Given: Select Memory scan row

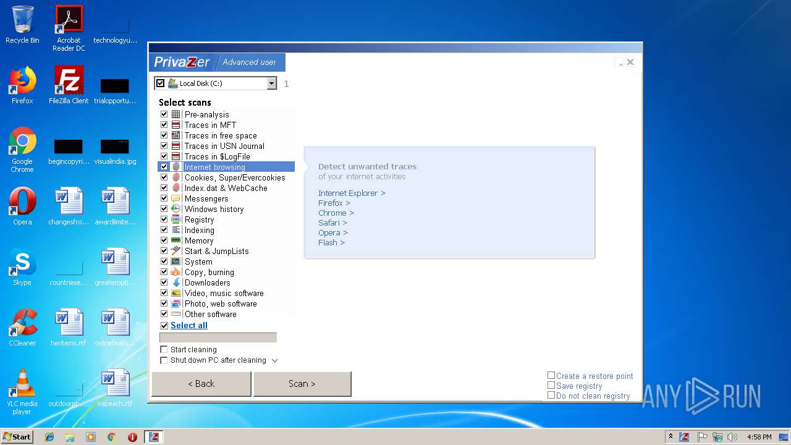Looking at the screenshot, I should (226, 240).
